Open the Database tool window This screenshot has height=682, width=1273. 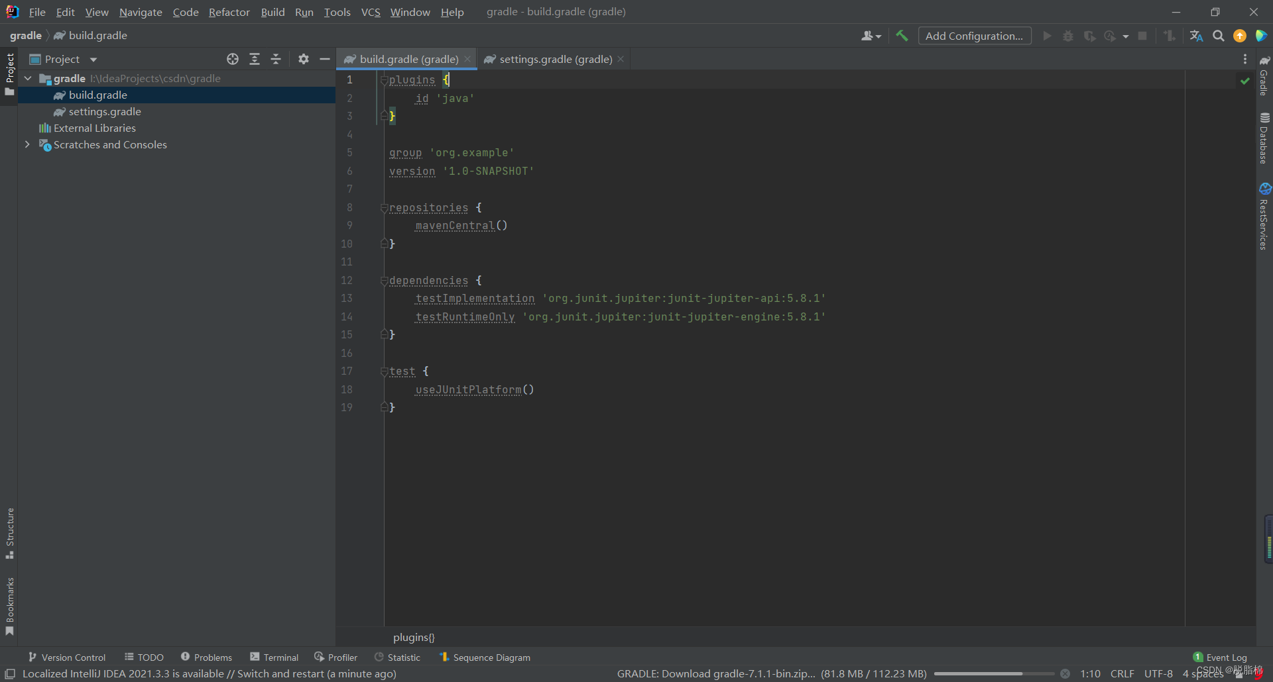[x=1264, y=138]
